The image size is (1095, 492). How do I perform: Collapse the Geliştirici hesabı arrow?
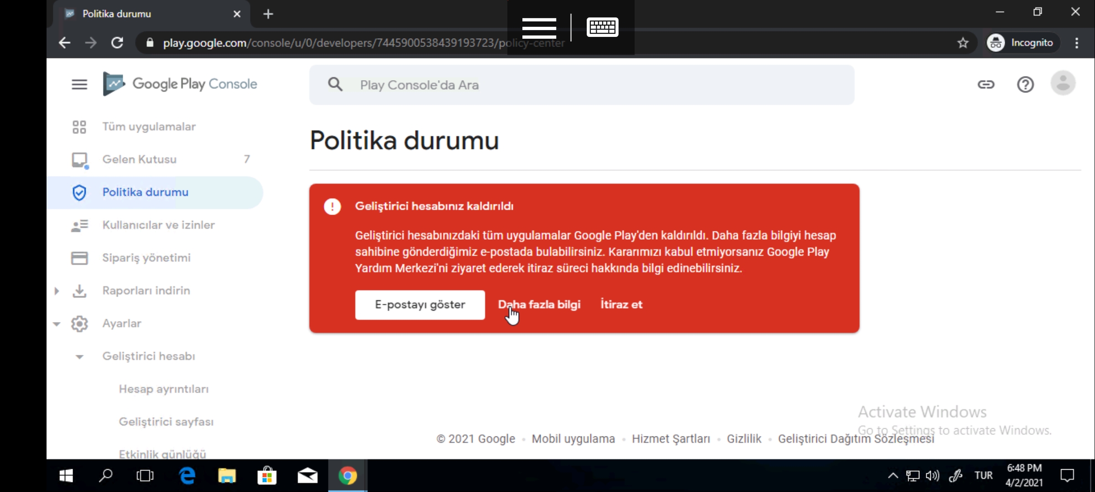pyautogui.click(x=79, y=357)
